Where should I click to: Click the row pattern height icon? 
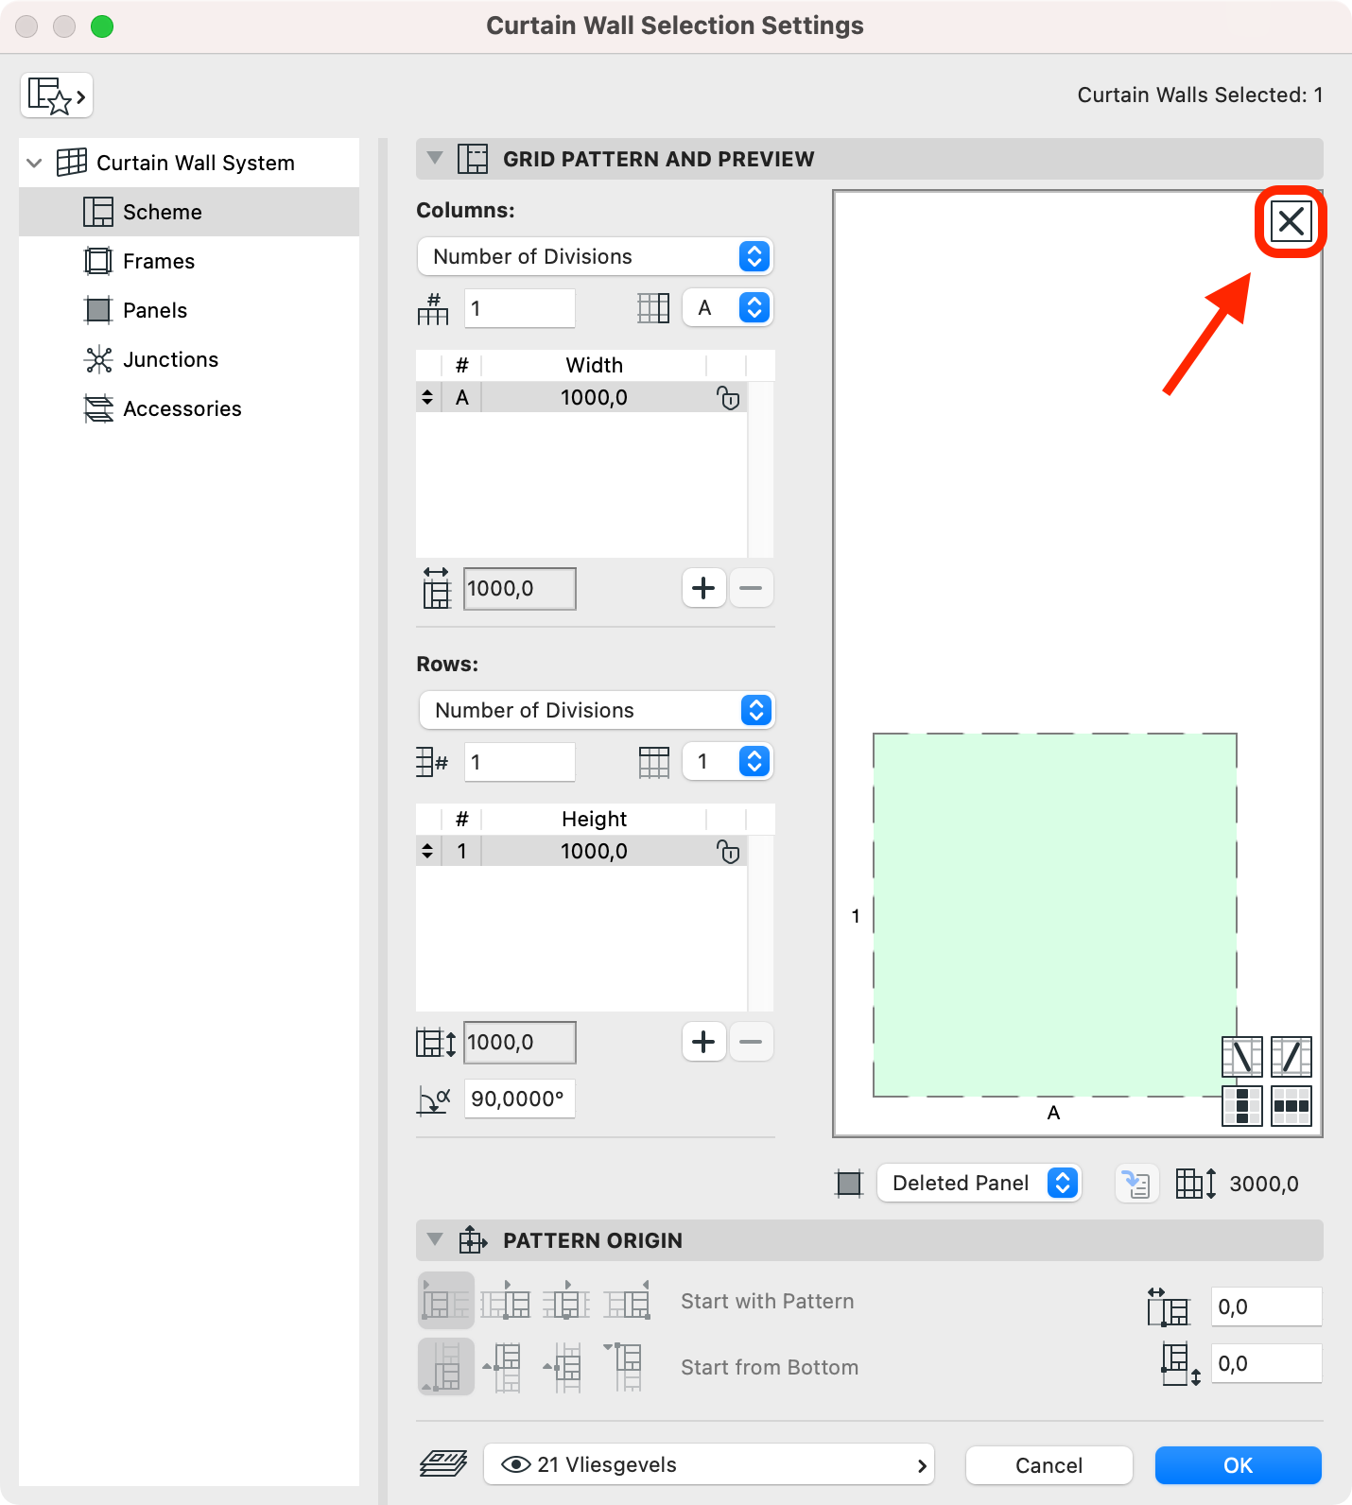436,1043
